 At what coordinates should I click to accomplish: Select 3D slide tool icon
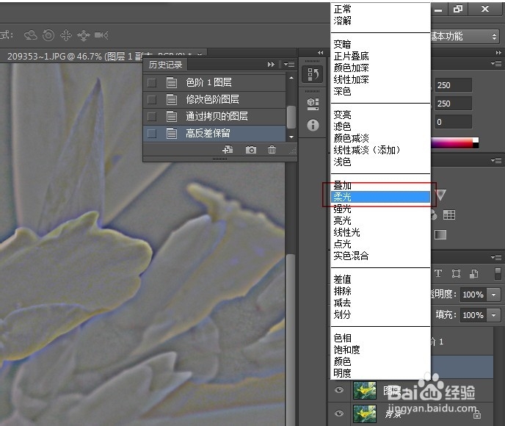84,35
